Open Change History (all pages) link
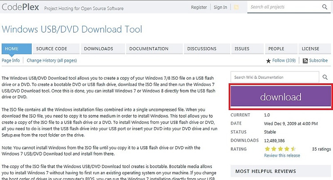This screenshot has width=333, height=180. click(x=52, y=60)
